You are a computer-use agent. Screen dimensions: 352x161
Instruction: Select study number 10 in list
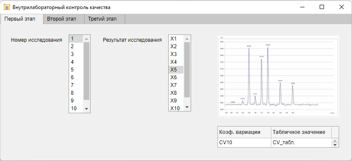pyautogui.click(x=76, y=108)
